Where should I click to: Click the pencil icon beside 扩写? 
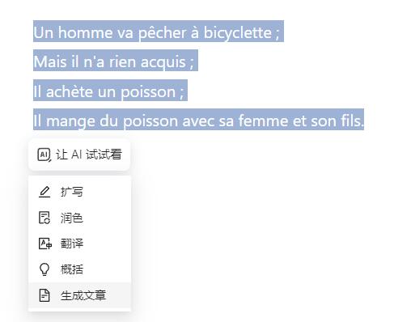pos(44,192)
